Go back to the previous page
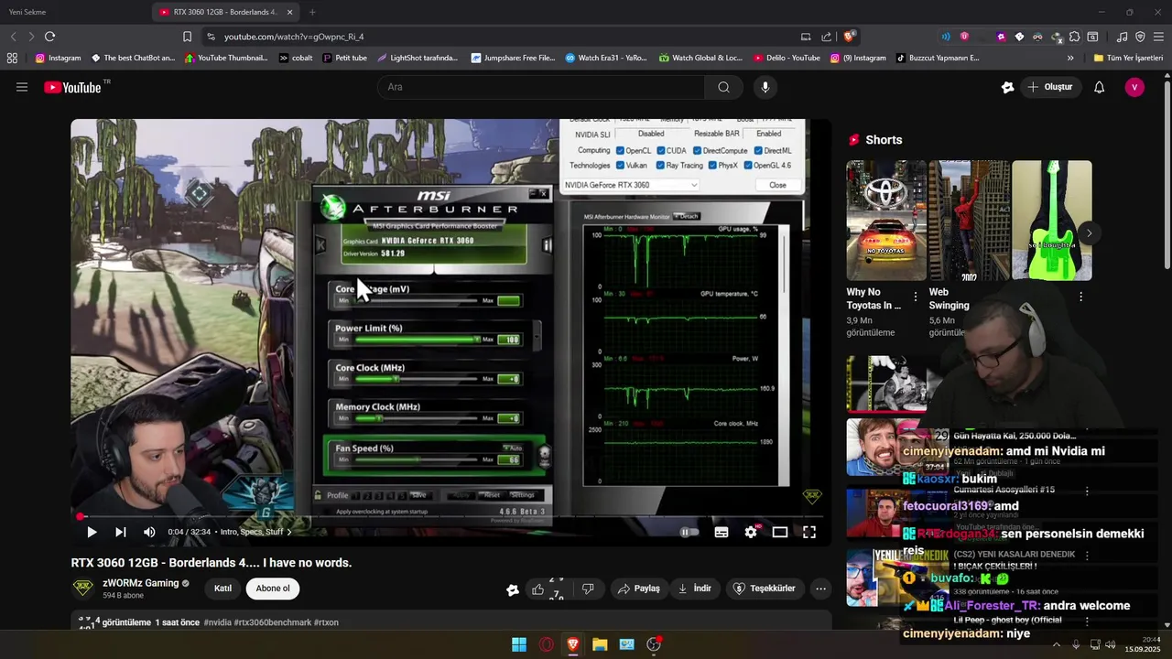 coord(13,37)
